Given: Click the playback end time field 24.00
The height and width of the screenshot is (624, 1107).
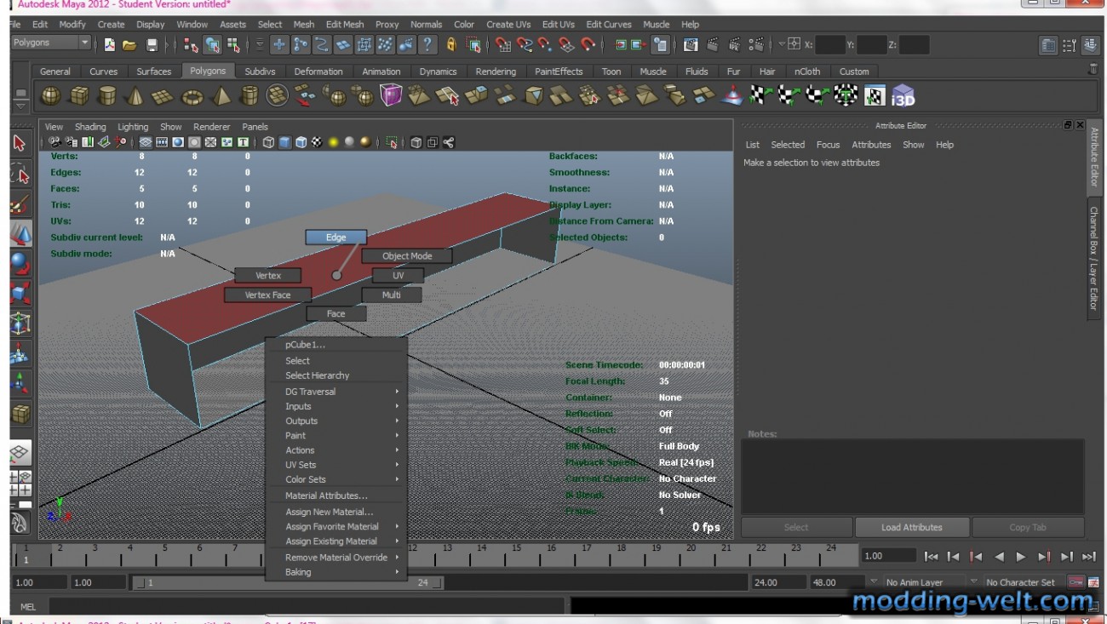Looking at the screenshot, I should pyautogui.click(x=777, y=582).
